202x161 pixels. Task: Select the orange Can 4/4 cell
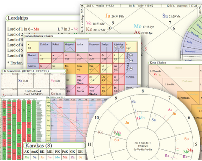(94, 69)
